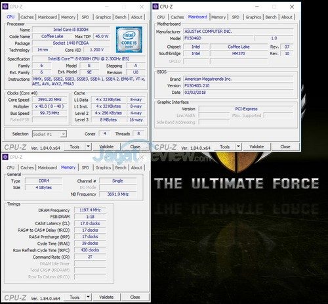Open About tab in the Mainboard window
Viewport: 328px width, 304px height.
(x=287, y=17)
